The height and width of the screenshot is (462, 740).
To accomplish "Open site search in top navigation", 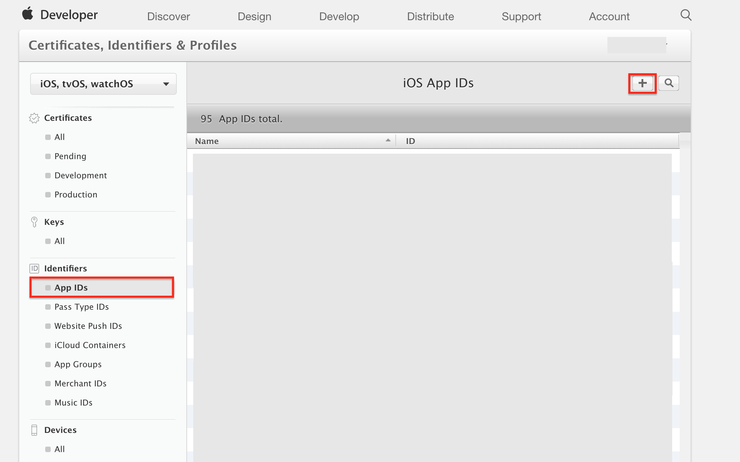I will [686, 15].
